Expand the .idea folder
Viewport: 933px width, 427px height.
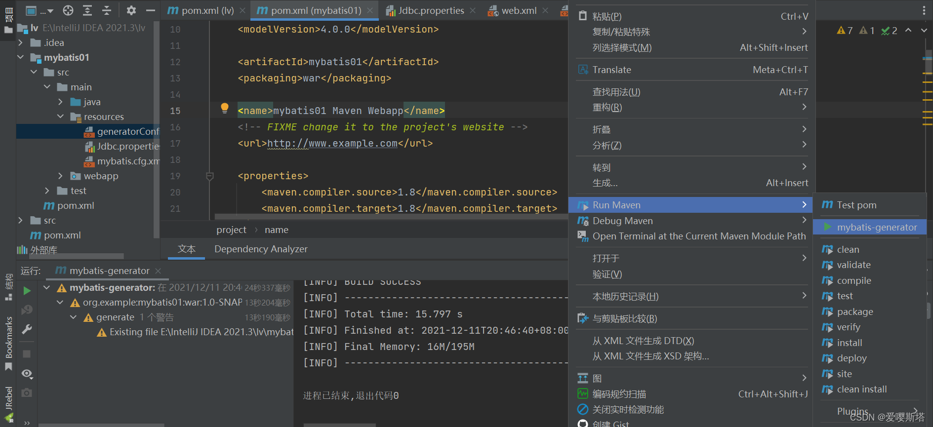(x=20, y=42)
